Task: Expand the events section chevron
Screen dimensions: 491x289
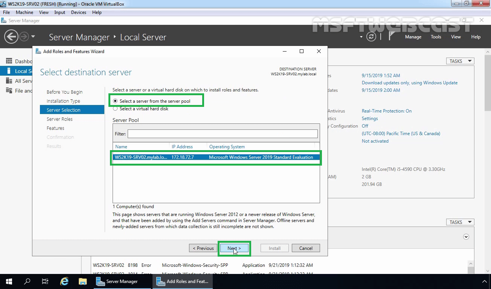Action: coord(466,237)
